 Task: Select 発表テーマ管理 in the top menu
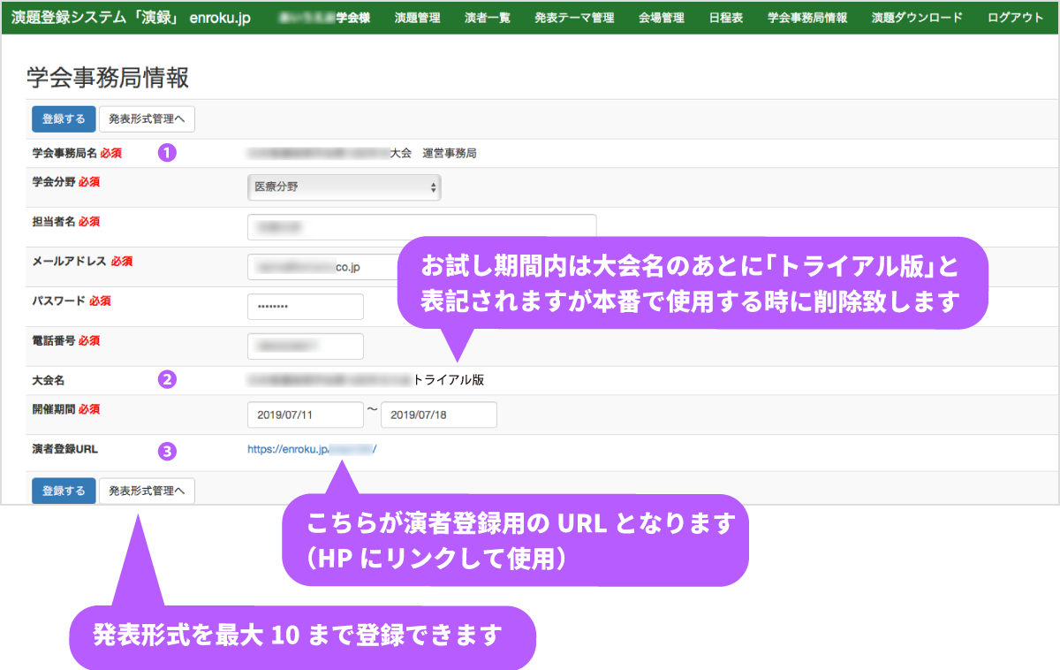pyautogui.click(x=574, y=18)
